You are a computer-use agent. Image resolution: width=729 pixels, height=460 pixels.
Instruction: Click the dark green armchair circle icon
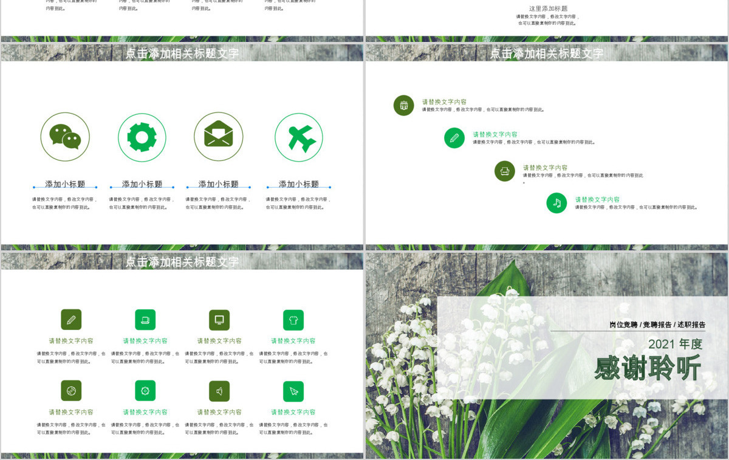(505, 171)
